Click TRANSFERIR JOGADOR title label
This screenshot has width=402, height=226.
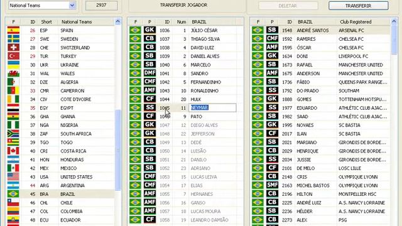click(x=183, y=5)
